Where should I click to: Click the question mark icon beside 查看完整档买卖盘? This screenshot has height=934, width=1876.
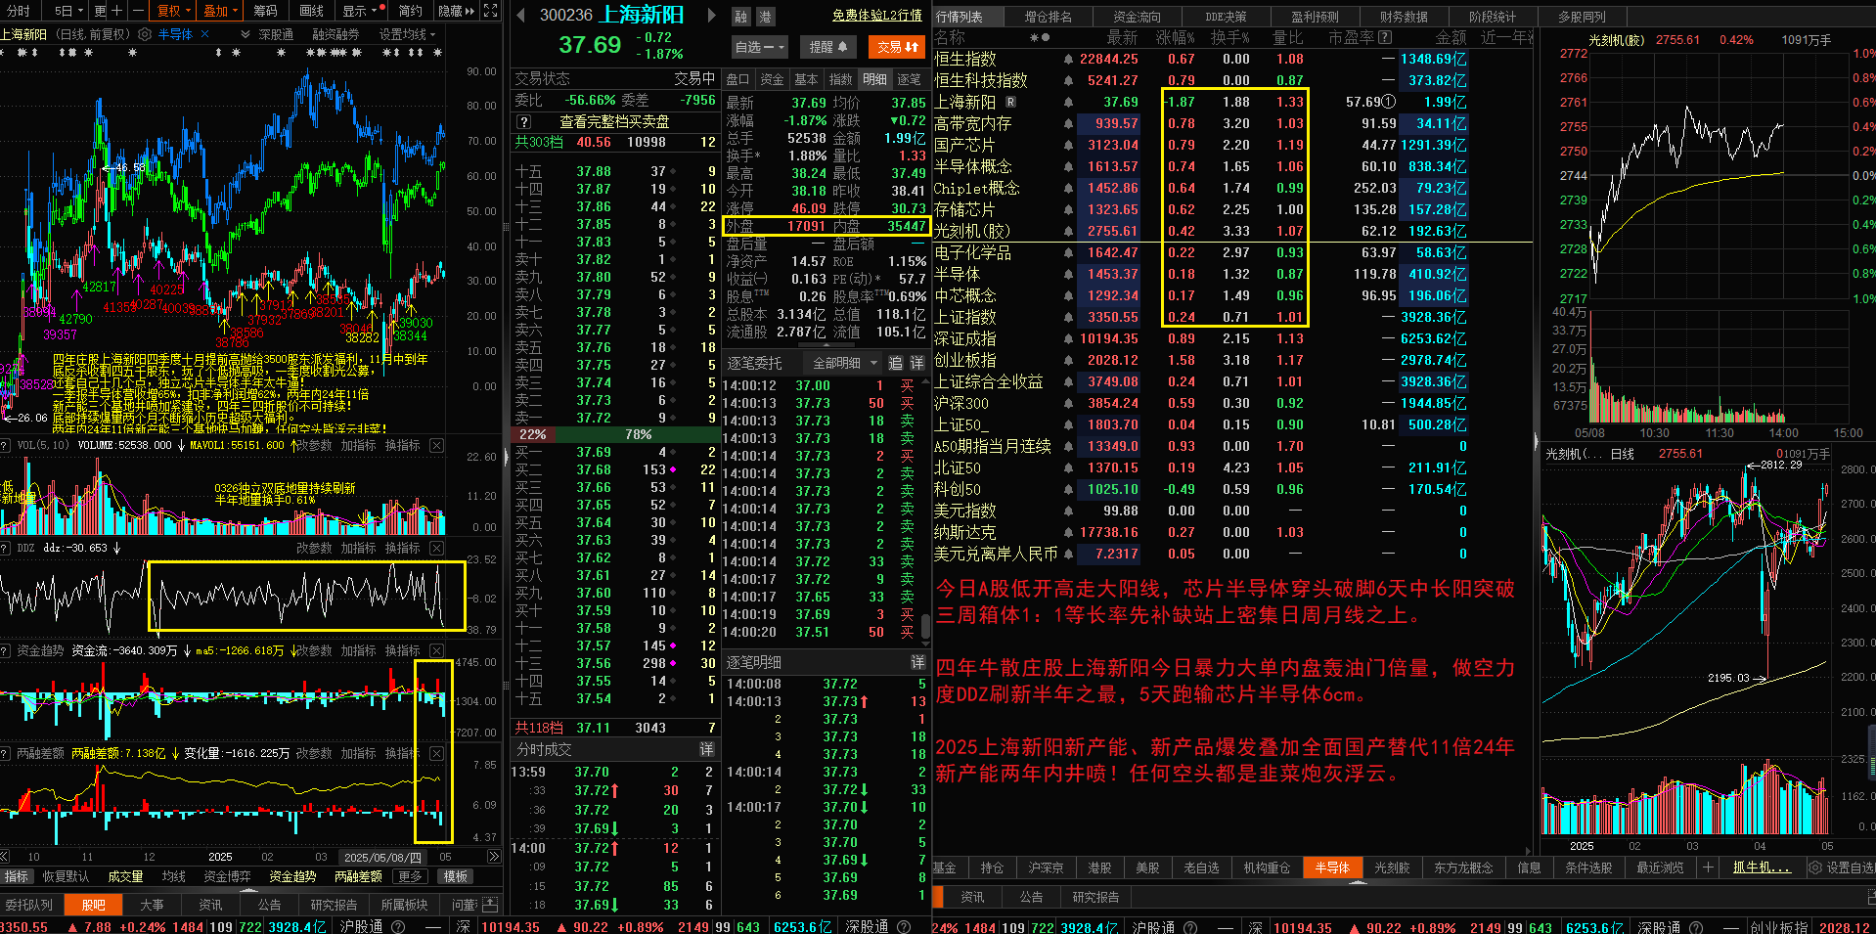[x=524, y=121]
